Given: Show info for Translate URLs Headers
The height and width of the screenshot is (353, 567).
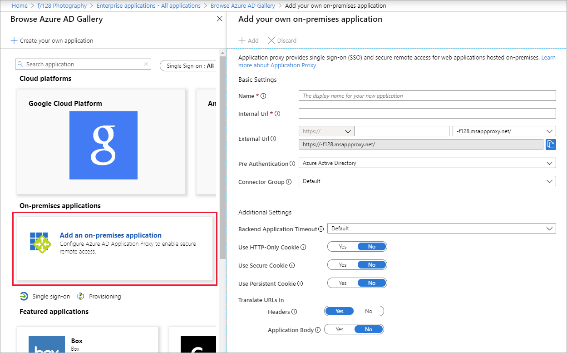Looking at the screenshot, I should point(294,312).
